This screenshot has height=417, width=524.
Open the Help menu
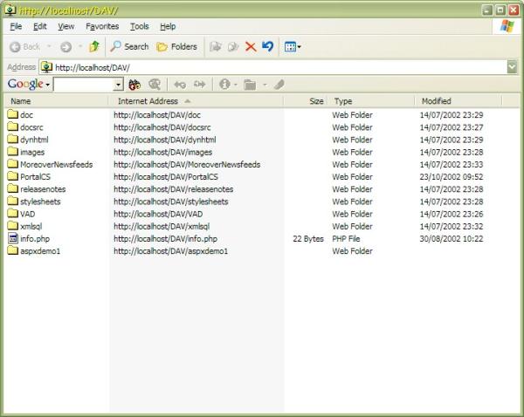[168, 26]
